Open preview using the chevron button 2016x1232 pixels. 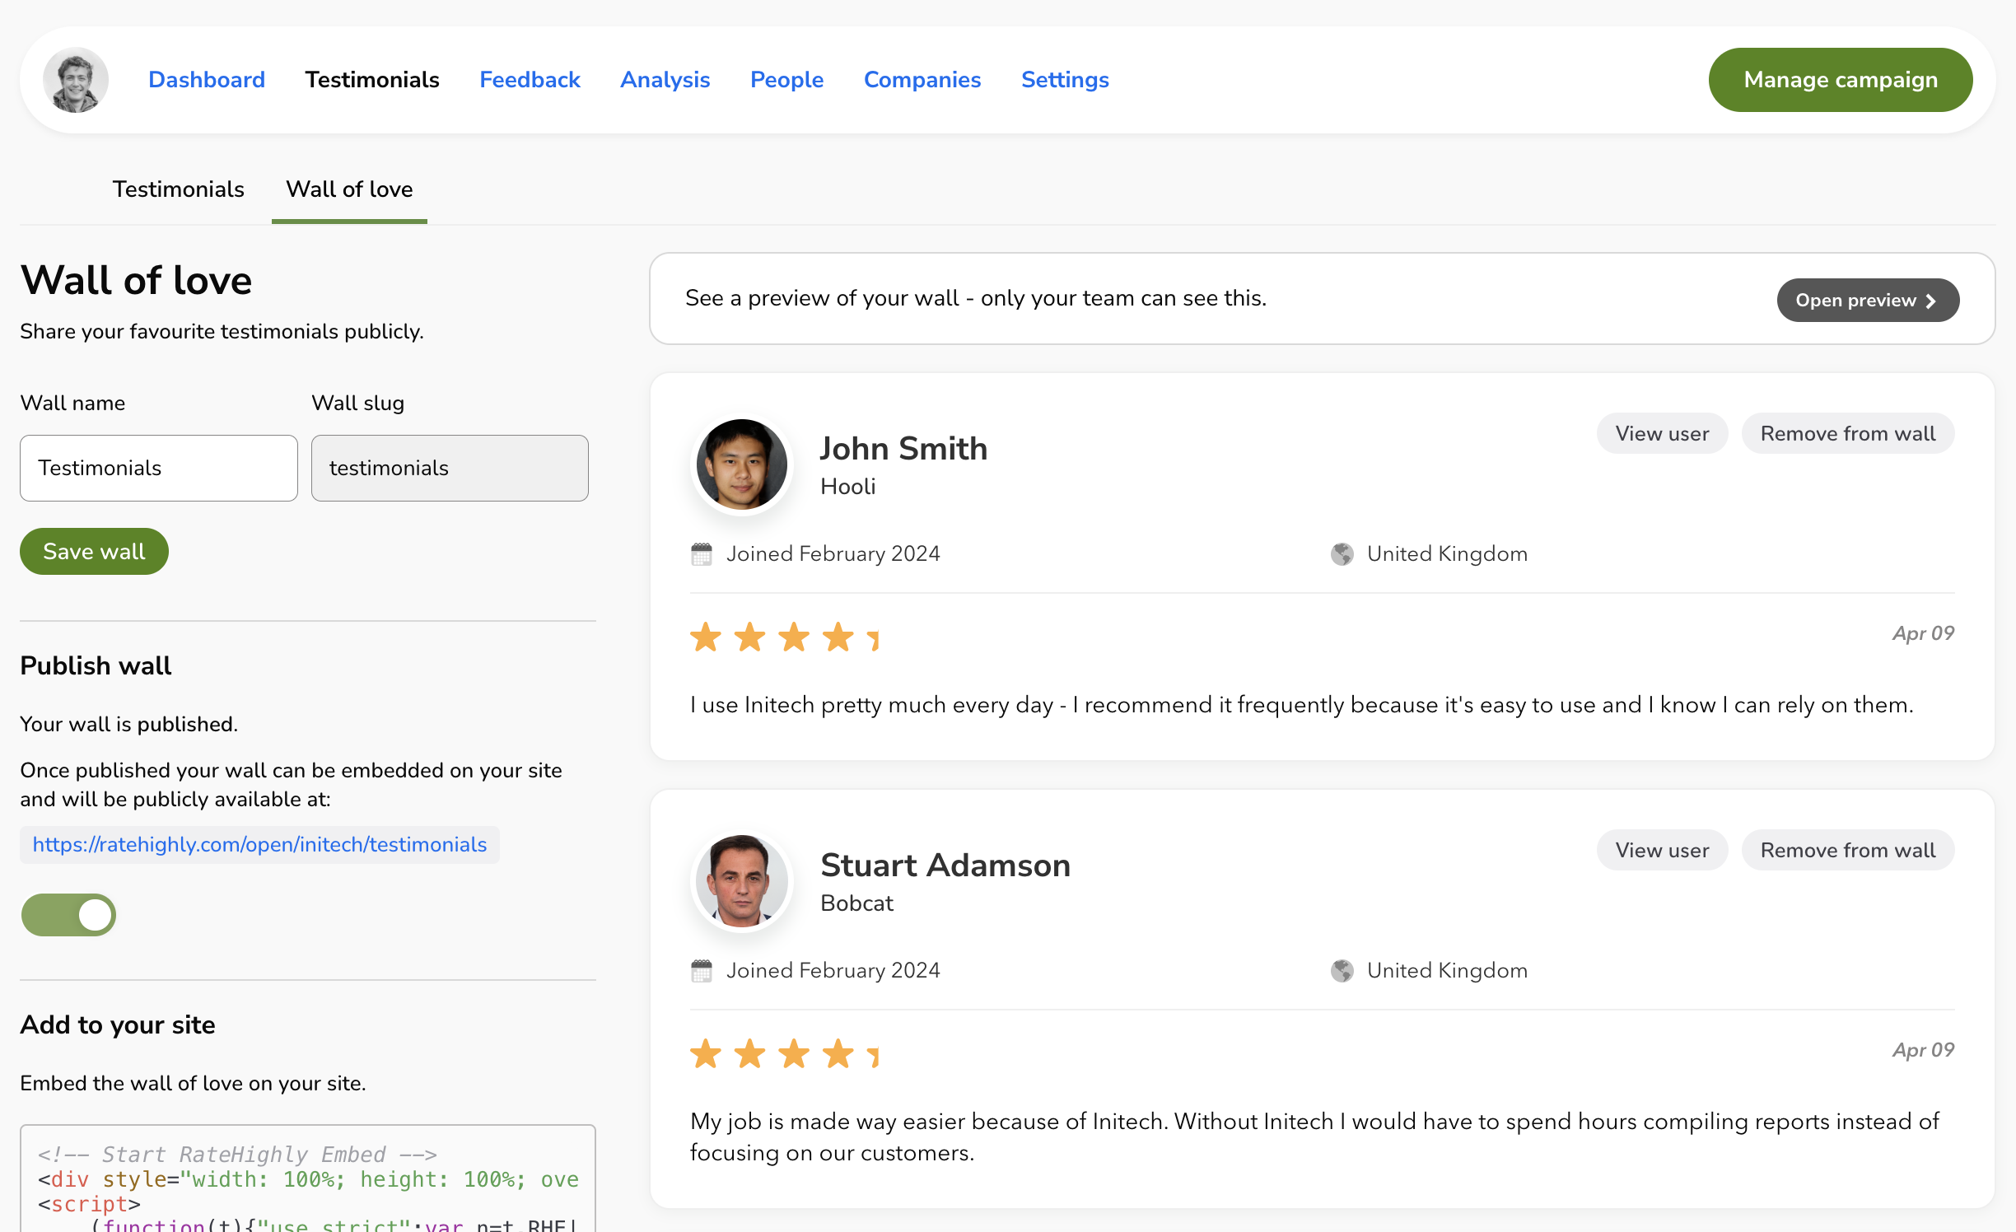point(1867,301)
